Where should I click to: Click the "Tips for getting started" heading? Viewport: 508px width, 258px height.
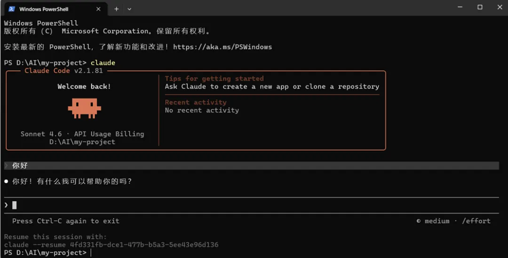pyautogui.click(x=214, y=79)
